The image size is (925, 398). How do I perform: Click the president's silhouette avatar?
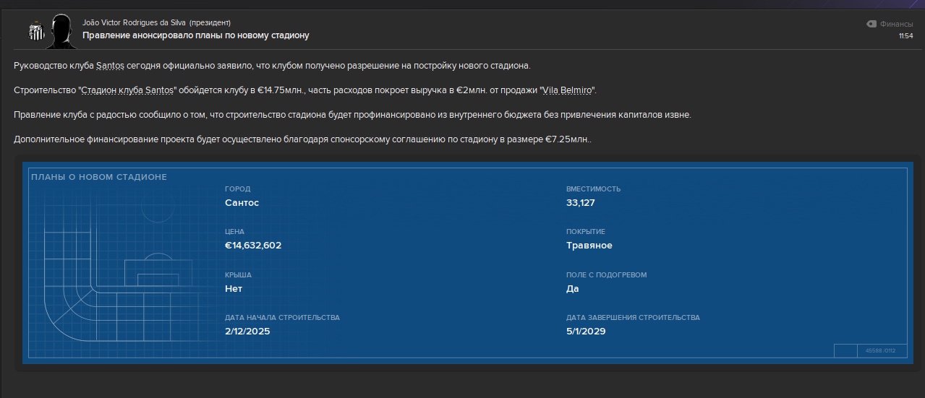click(x=62, y=30)
